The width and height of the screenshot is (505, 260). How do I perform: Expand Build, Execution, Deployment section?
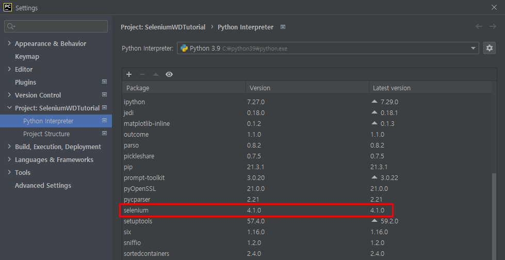[x=9, y=147]
